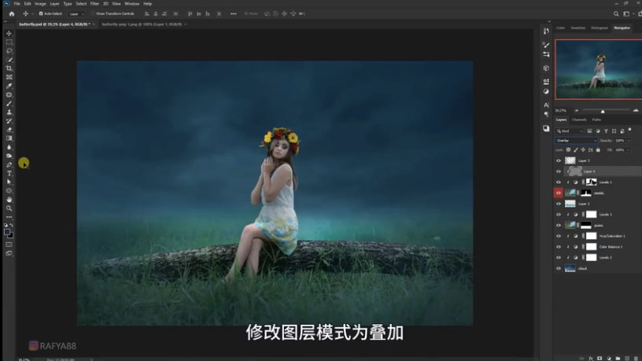Open three-dots more options in options bar
642x361 pixels.
[x=234, y=13]
